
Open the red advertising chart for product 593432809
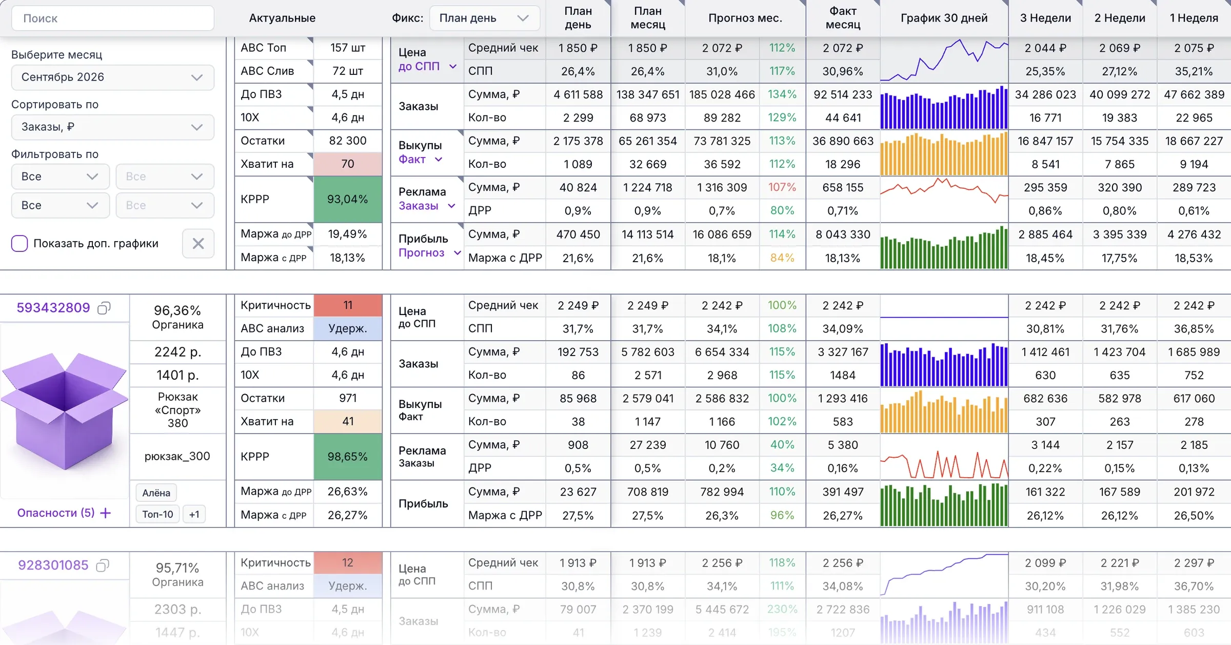(944, 457)
